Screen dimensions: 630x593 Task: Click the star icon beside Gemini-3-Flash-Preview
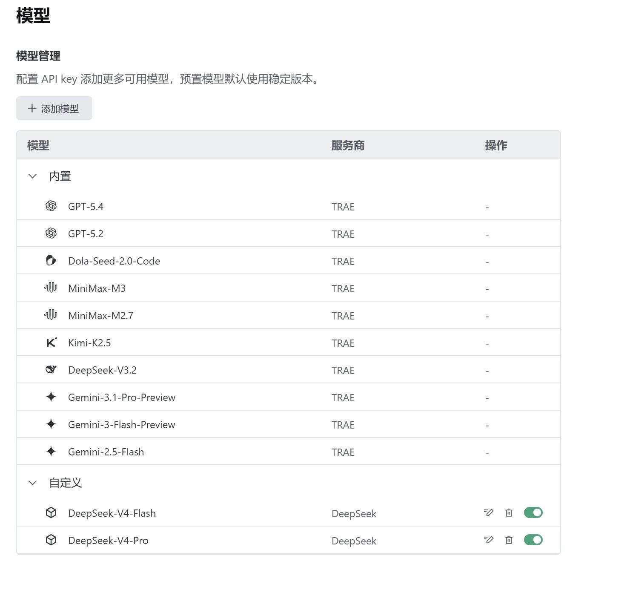coord(51,424)
